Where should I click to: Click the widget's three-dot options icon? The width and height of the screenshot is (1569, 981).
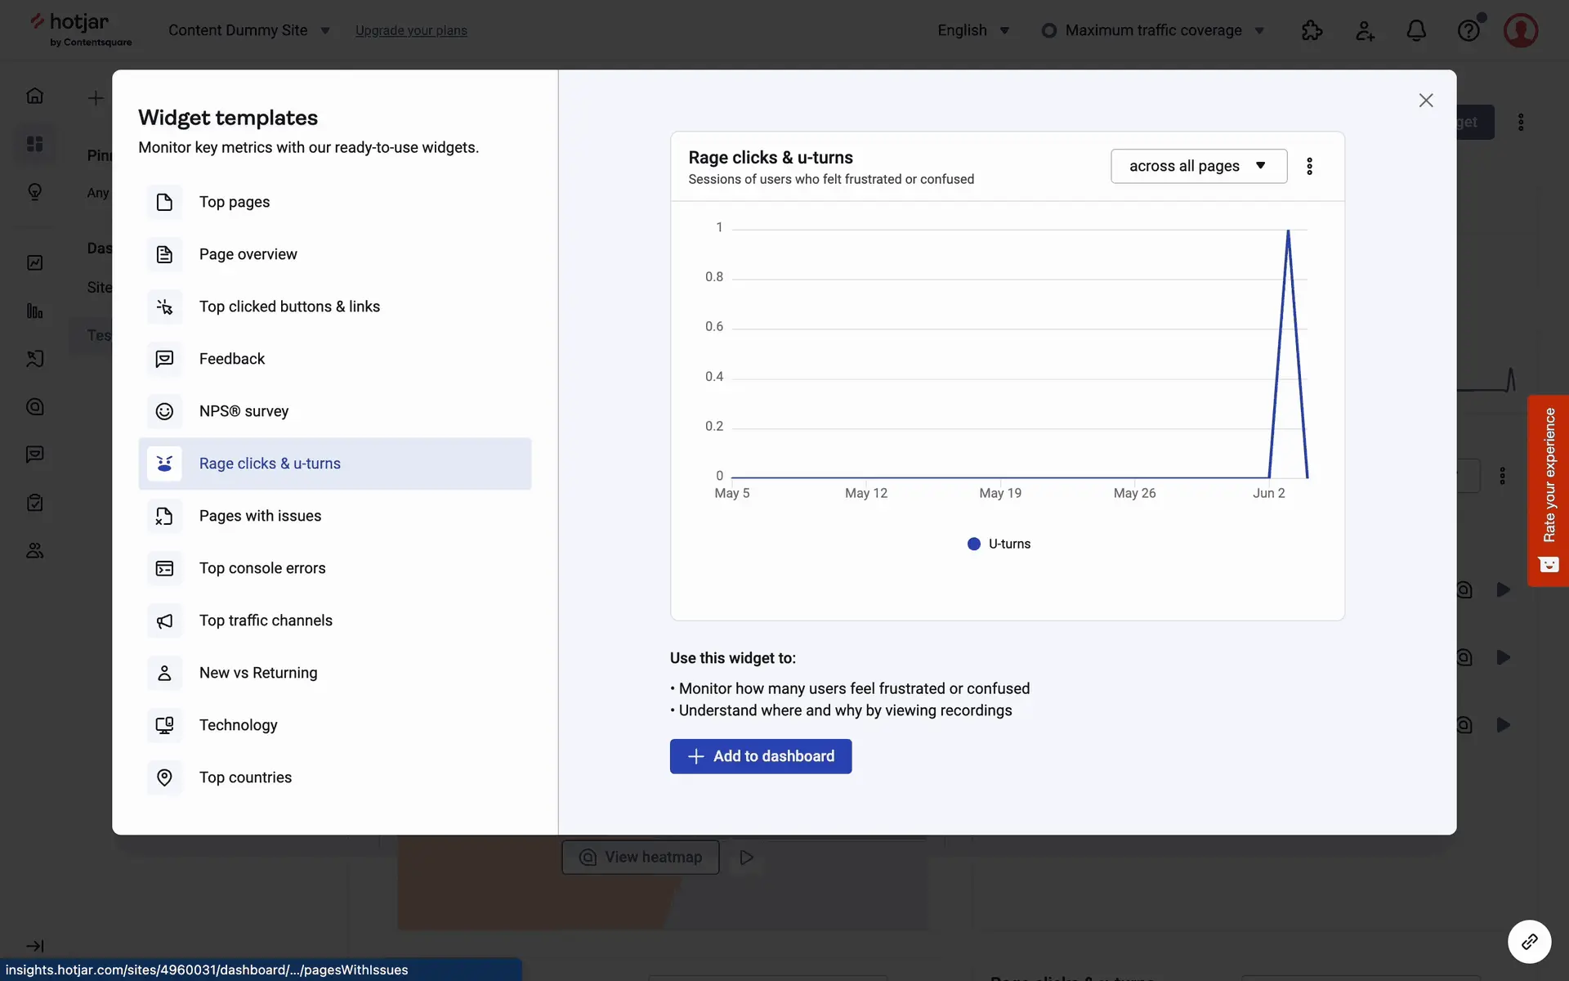pos(1309,166)
